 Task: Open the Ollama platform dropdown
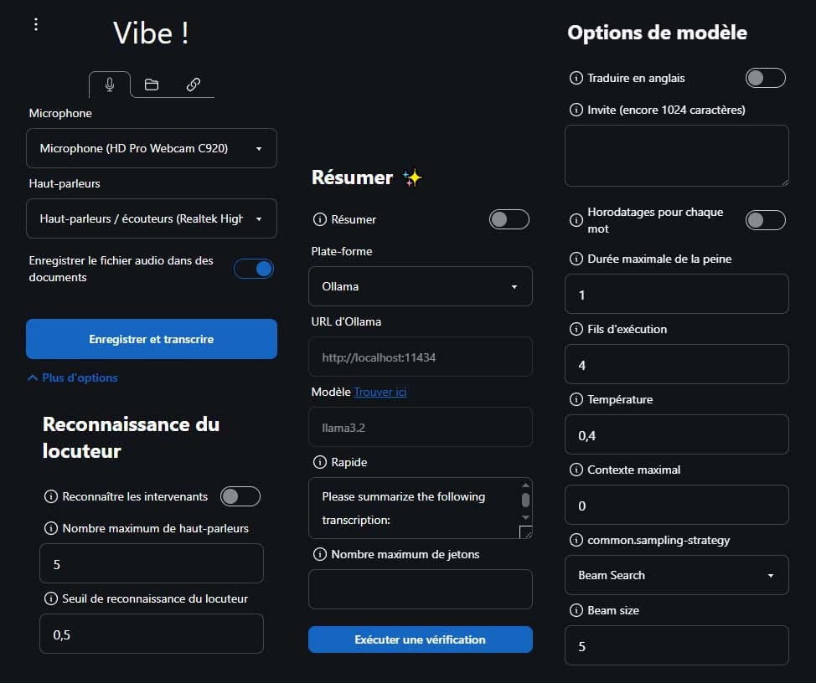(421, 286)
